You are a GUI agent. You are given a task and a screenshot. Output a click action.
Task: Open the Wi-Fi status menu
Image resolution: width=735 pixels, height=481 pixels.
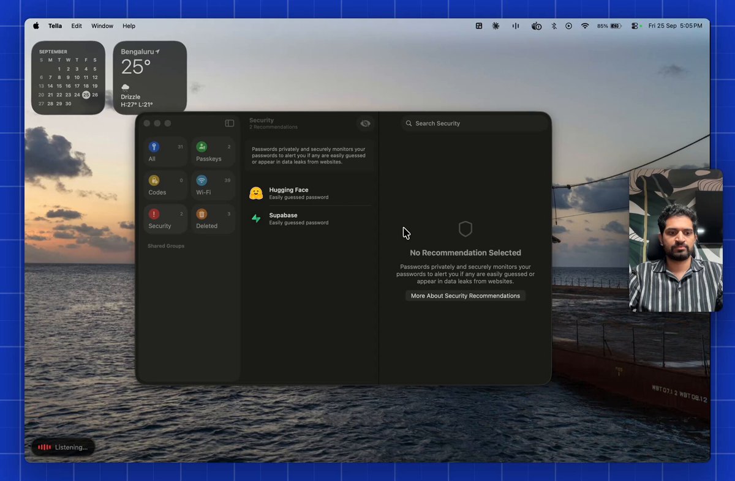point(585,26)
